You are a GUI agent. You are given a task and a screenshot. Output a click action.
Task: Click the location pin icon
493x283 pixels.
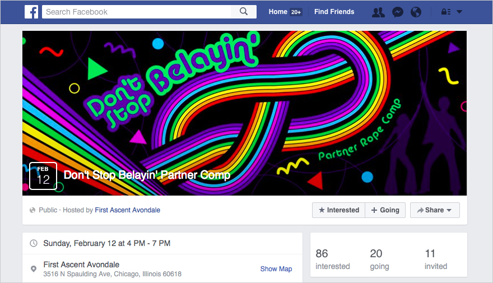33,269
